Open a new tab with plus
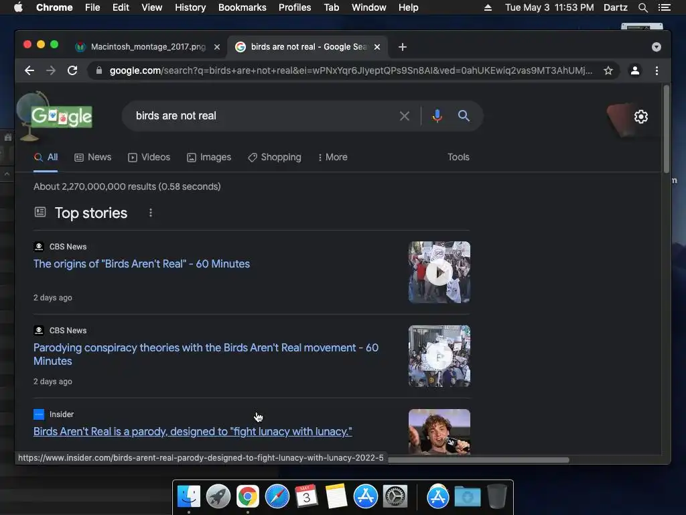 403,47
